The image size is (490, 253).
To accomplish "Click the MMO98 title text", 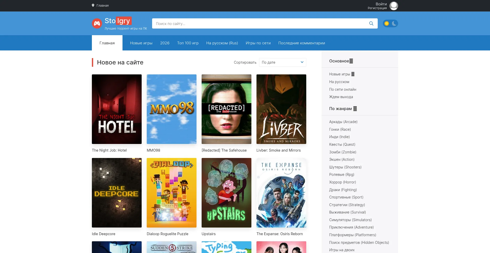I will 153,150.
